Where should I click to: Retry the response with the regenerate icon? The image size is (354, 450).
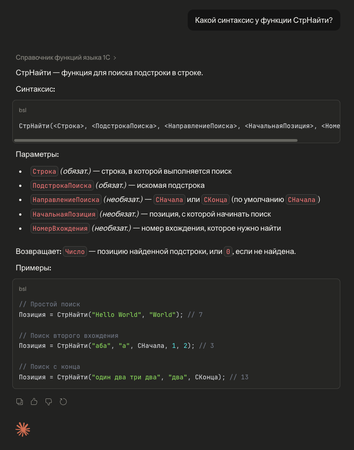pos(63,402)
